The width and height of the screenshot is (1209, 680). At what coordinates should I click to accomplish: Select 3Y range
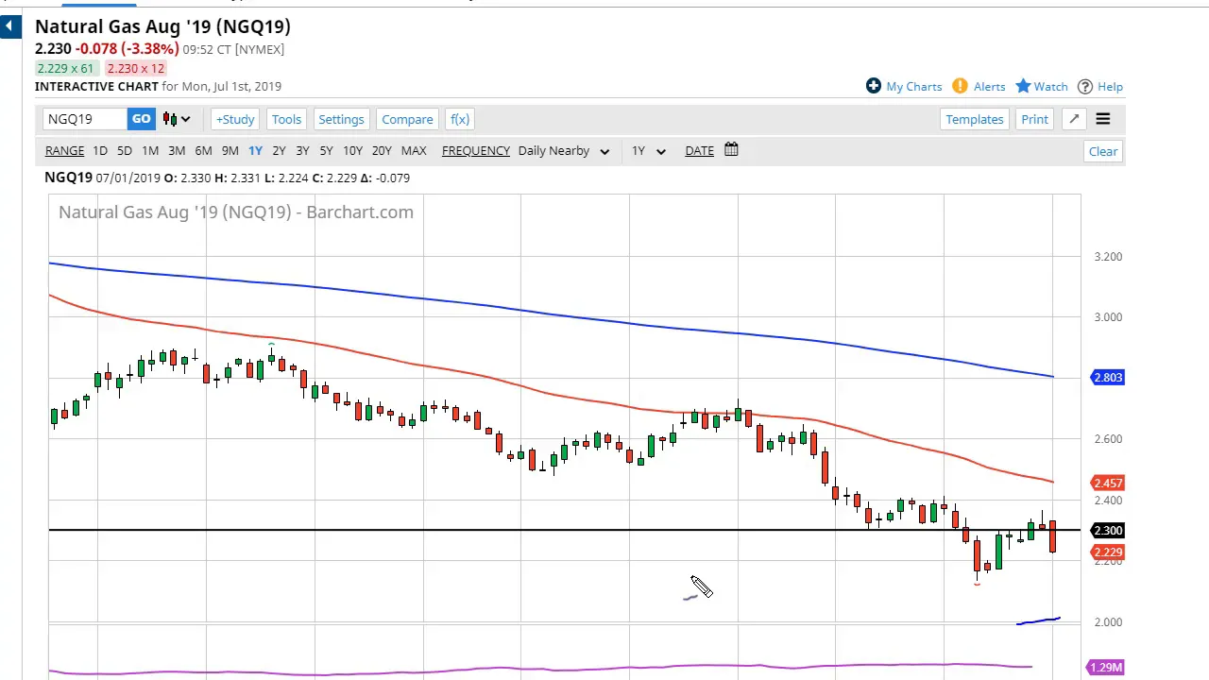302,151
